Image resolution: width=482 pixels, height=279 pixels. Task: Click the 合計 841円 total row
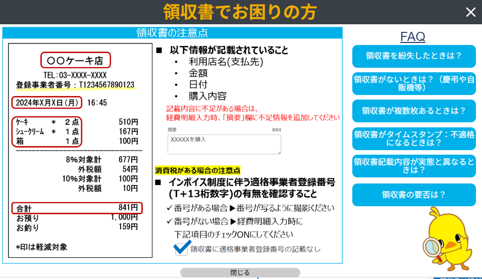pyautogui.click(x=77, y=207)
